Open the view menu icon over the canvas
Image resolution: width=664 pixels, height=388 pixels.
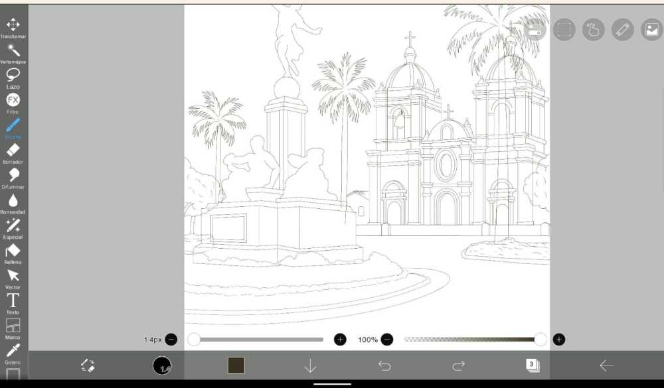[x=535, y=30]
